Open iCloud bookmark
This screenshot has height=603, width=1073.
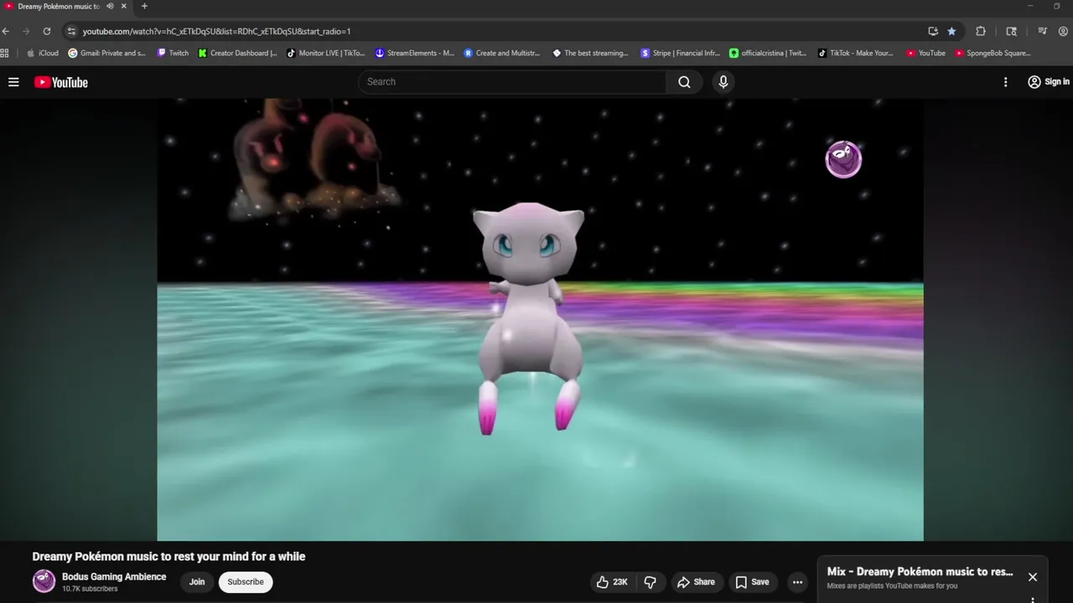coord(43,53)
